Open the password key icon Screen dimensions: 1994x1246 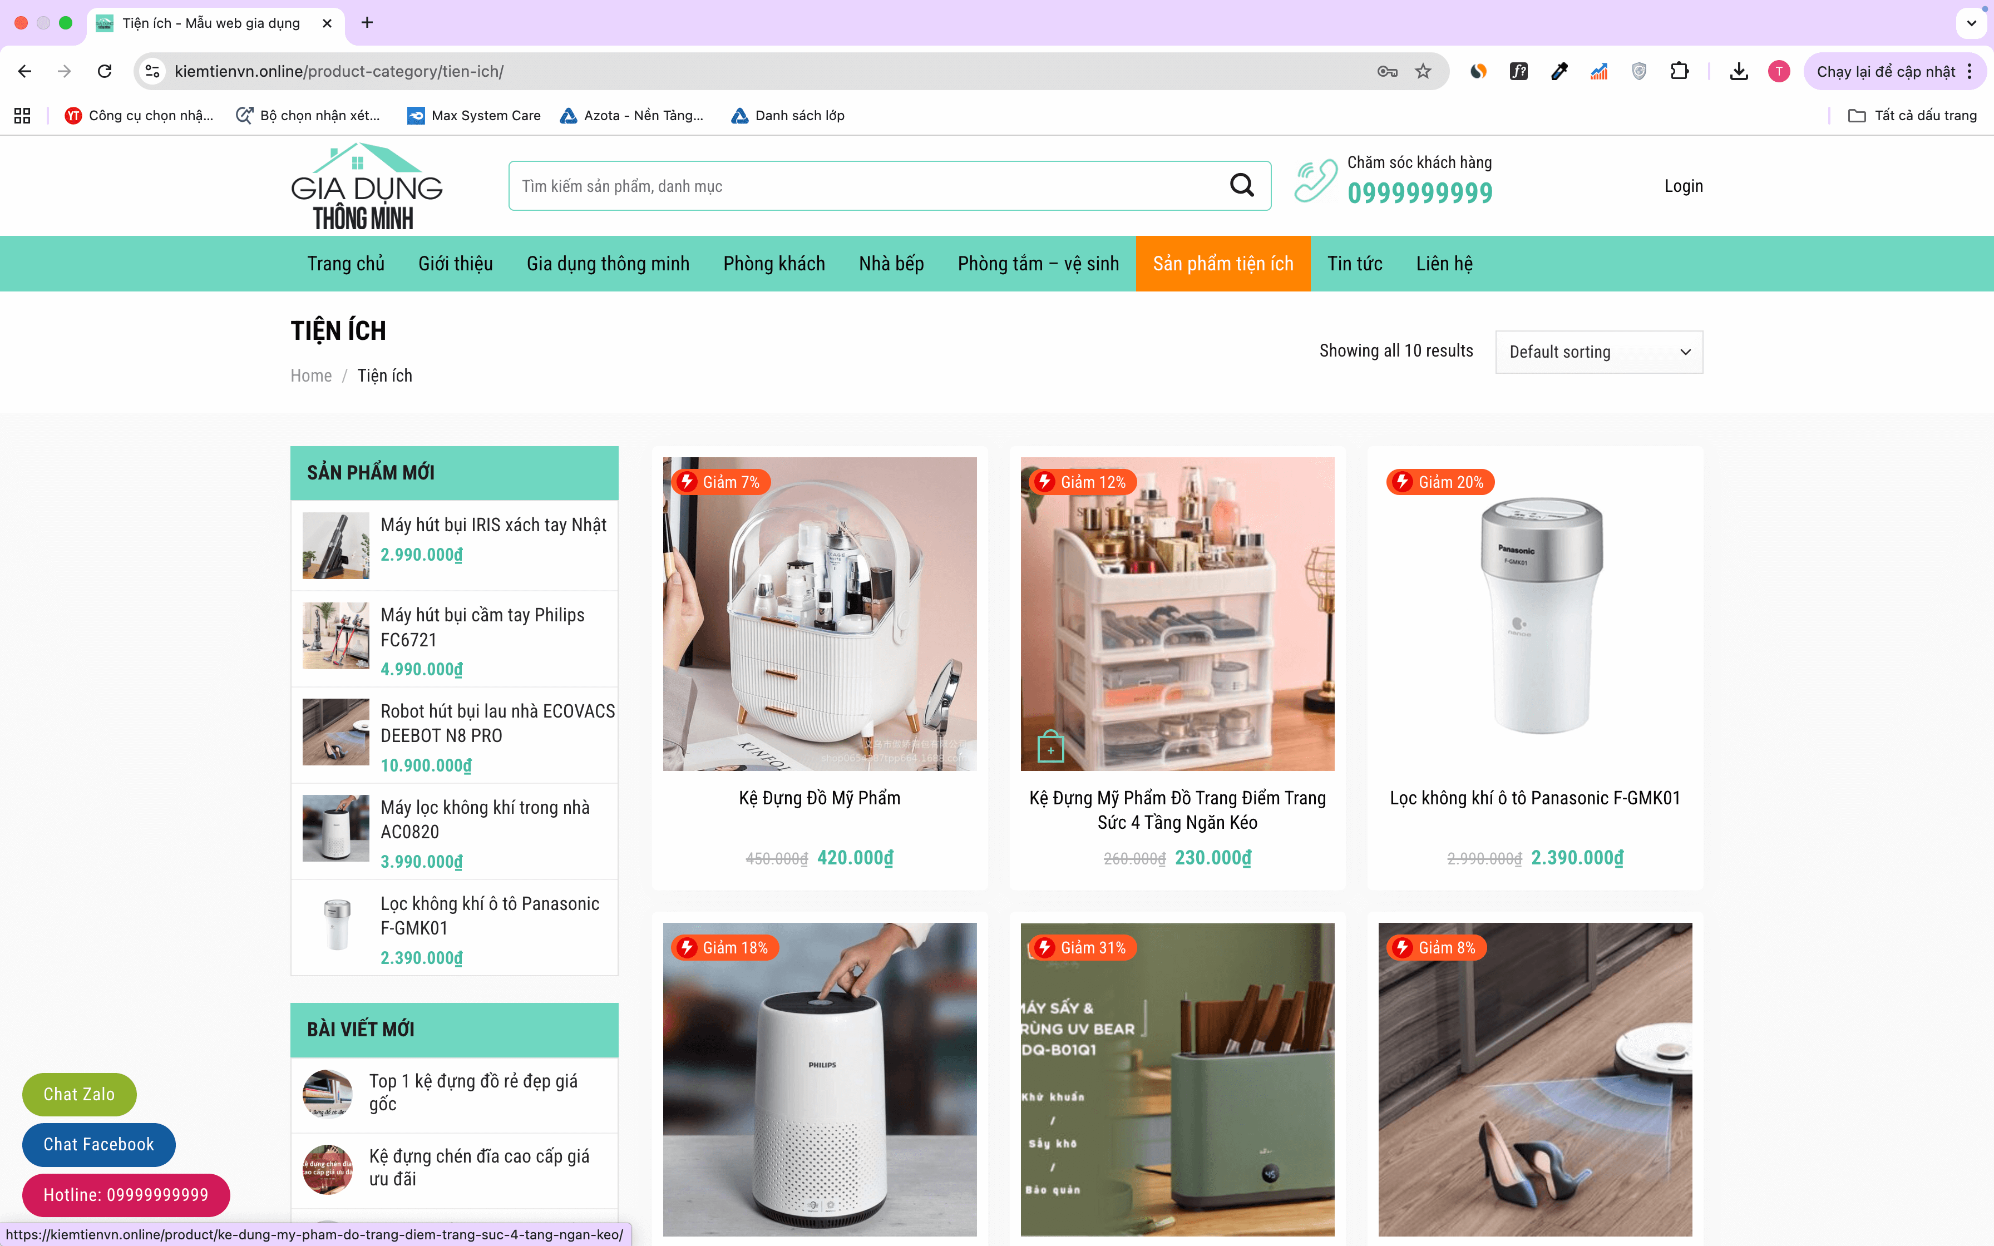1387,72
